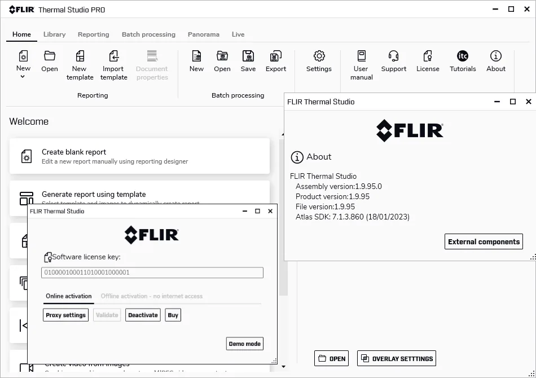Close the About window
The image size is (536, 378).
529,102
